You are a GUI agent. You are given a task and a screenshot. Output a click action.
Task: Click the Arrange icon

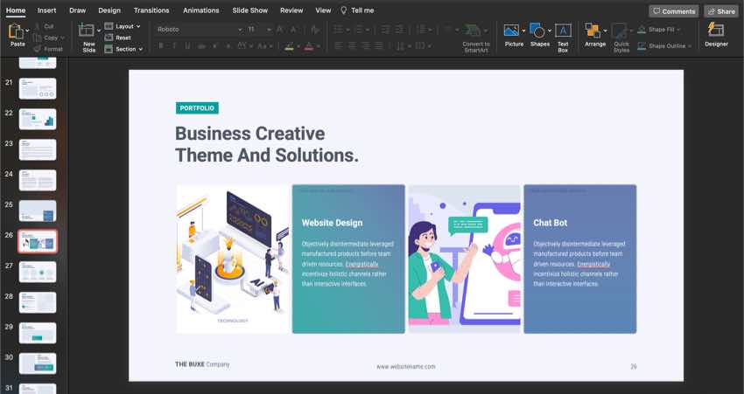pos(593,31)
